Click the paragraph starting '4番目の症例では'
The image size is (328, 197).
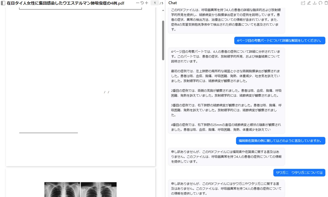[226, 127]
